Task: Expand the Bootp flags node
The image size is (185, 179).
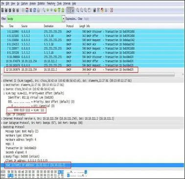Action: [4, 157]
